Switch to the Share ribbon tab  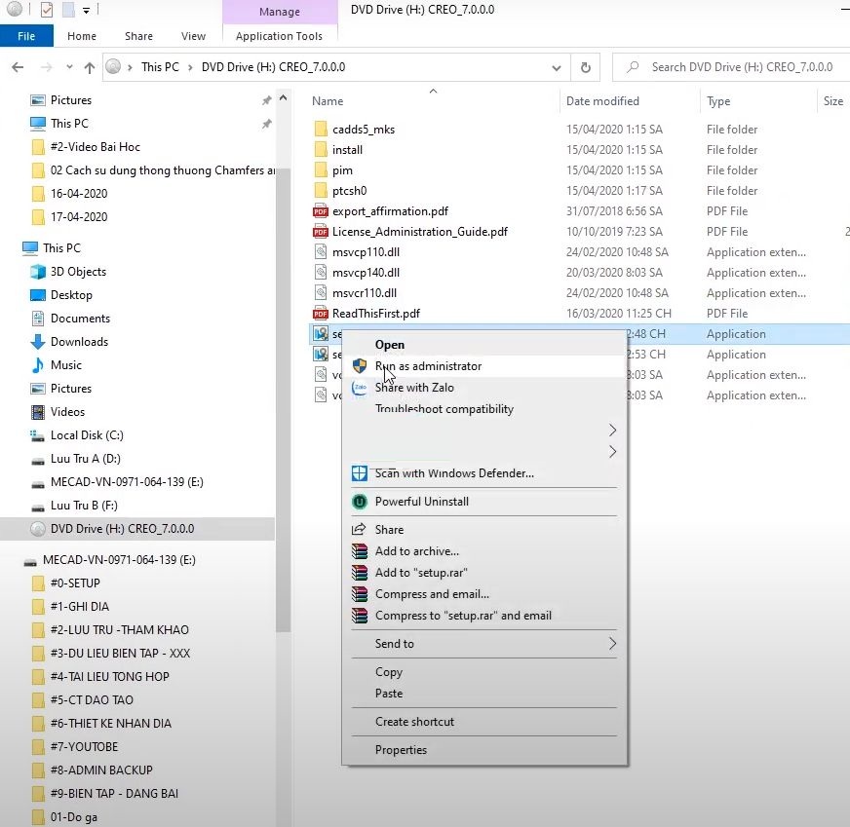pyautogui.click(x=138, y=36)
